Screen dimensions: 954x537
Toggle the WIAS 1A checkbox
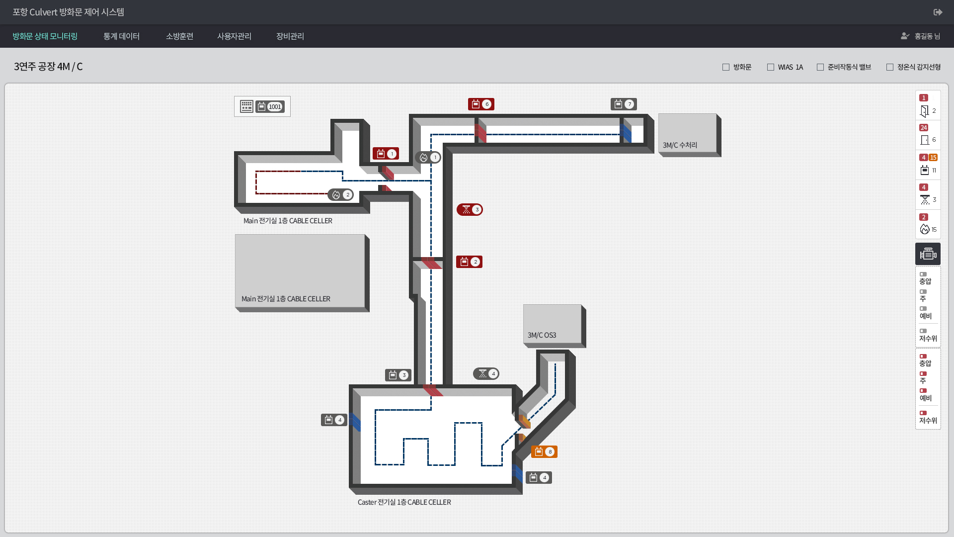(x=771, y=67)
